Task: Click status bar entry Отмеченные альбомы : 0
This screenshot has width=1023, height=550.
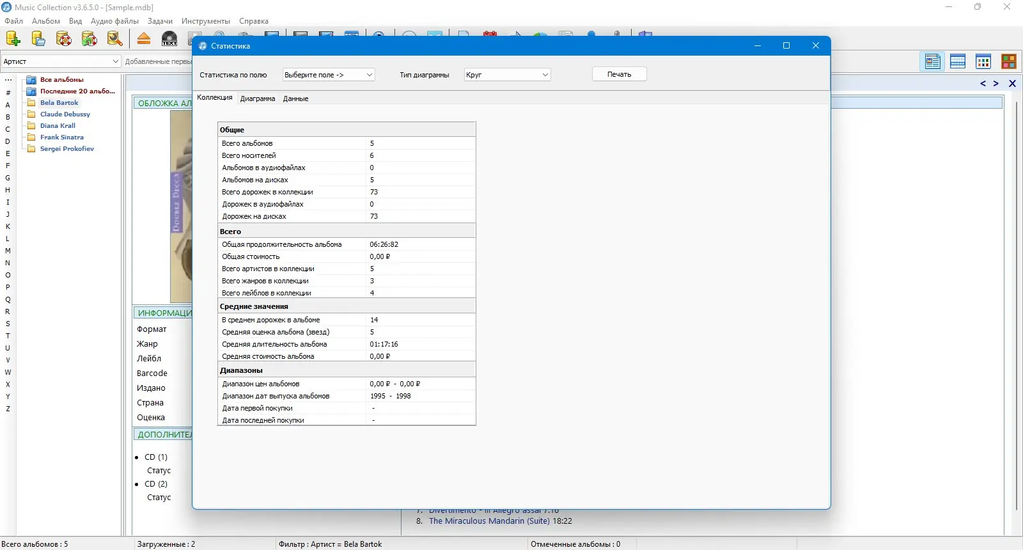Action: (x=575, y=544)
